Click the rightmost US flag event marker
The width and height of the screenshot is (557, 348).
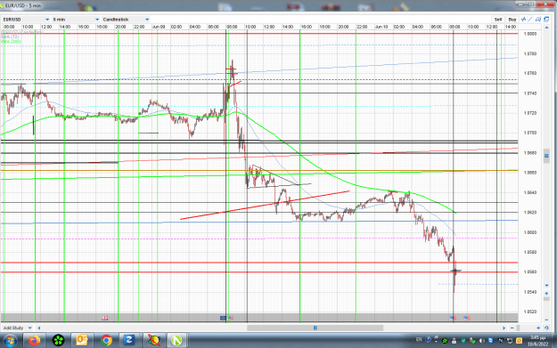[466, 318]
